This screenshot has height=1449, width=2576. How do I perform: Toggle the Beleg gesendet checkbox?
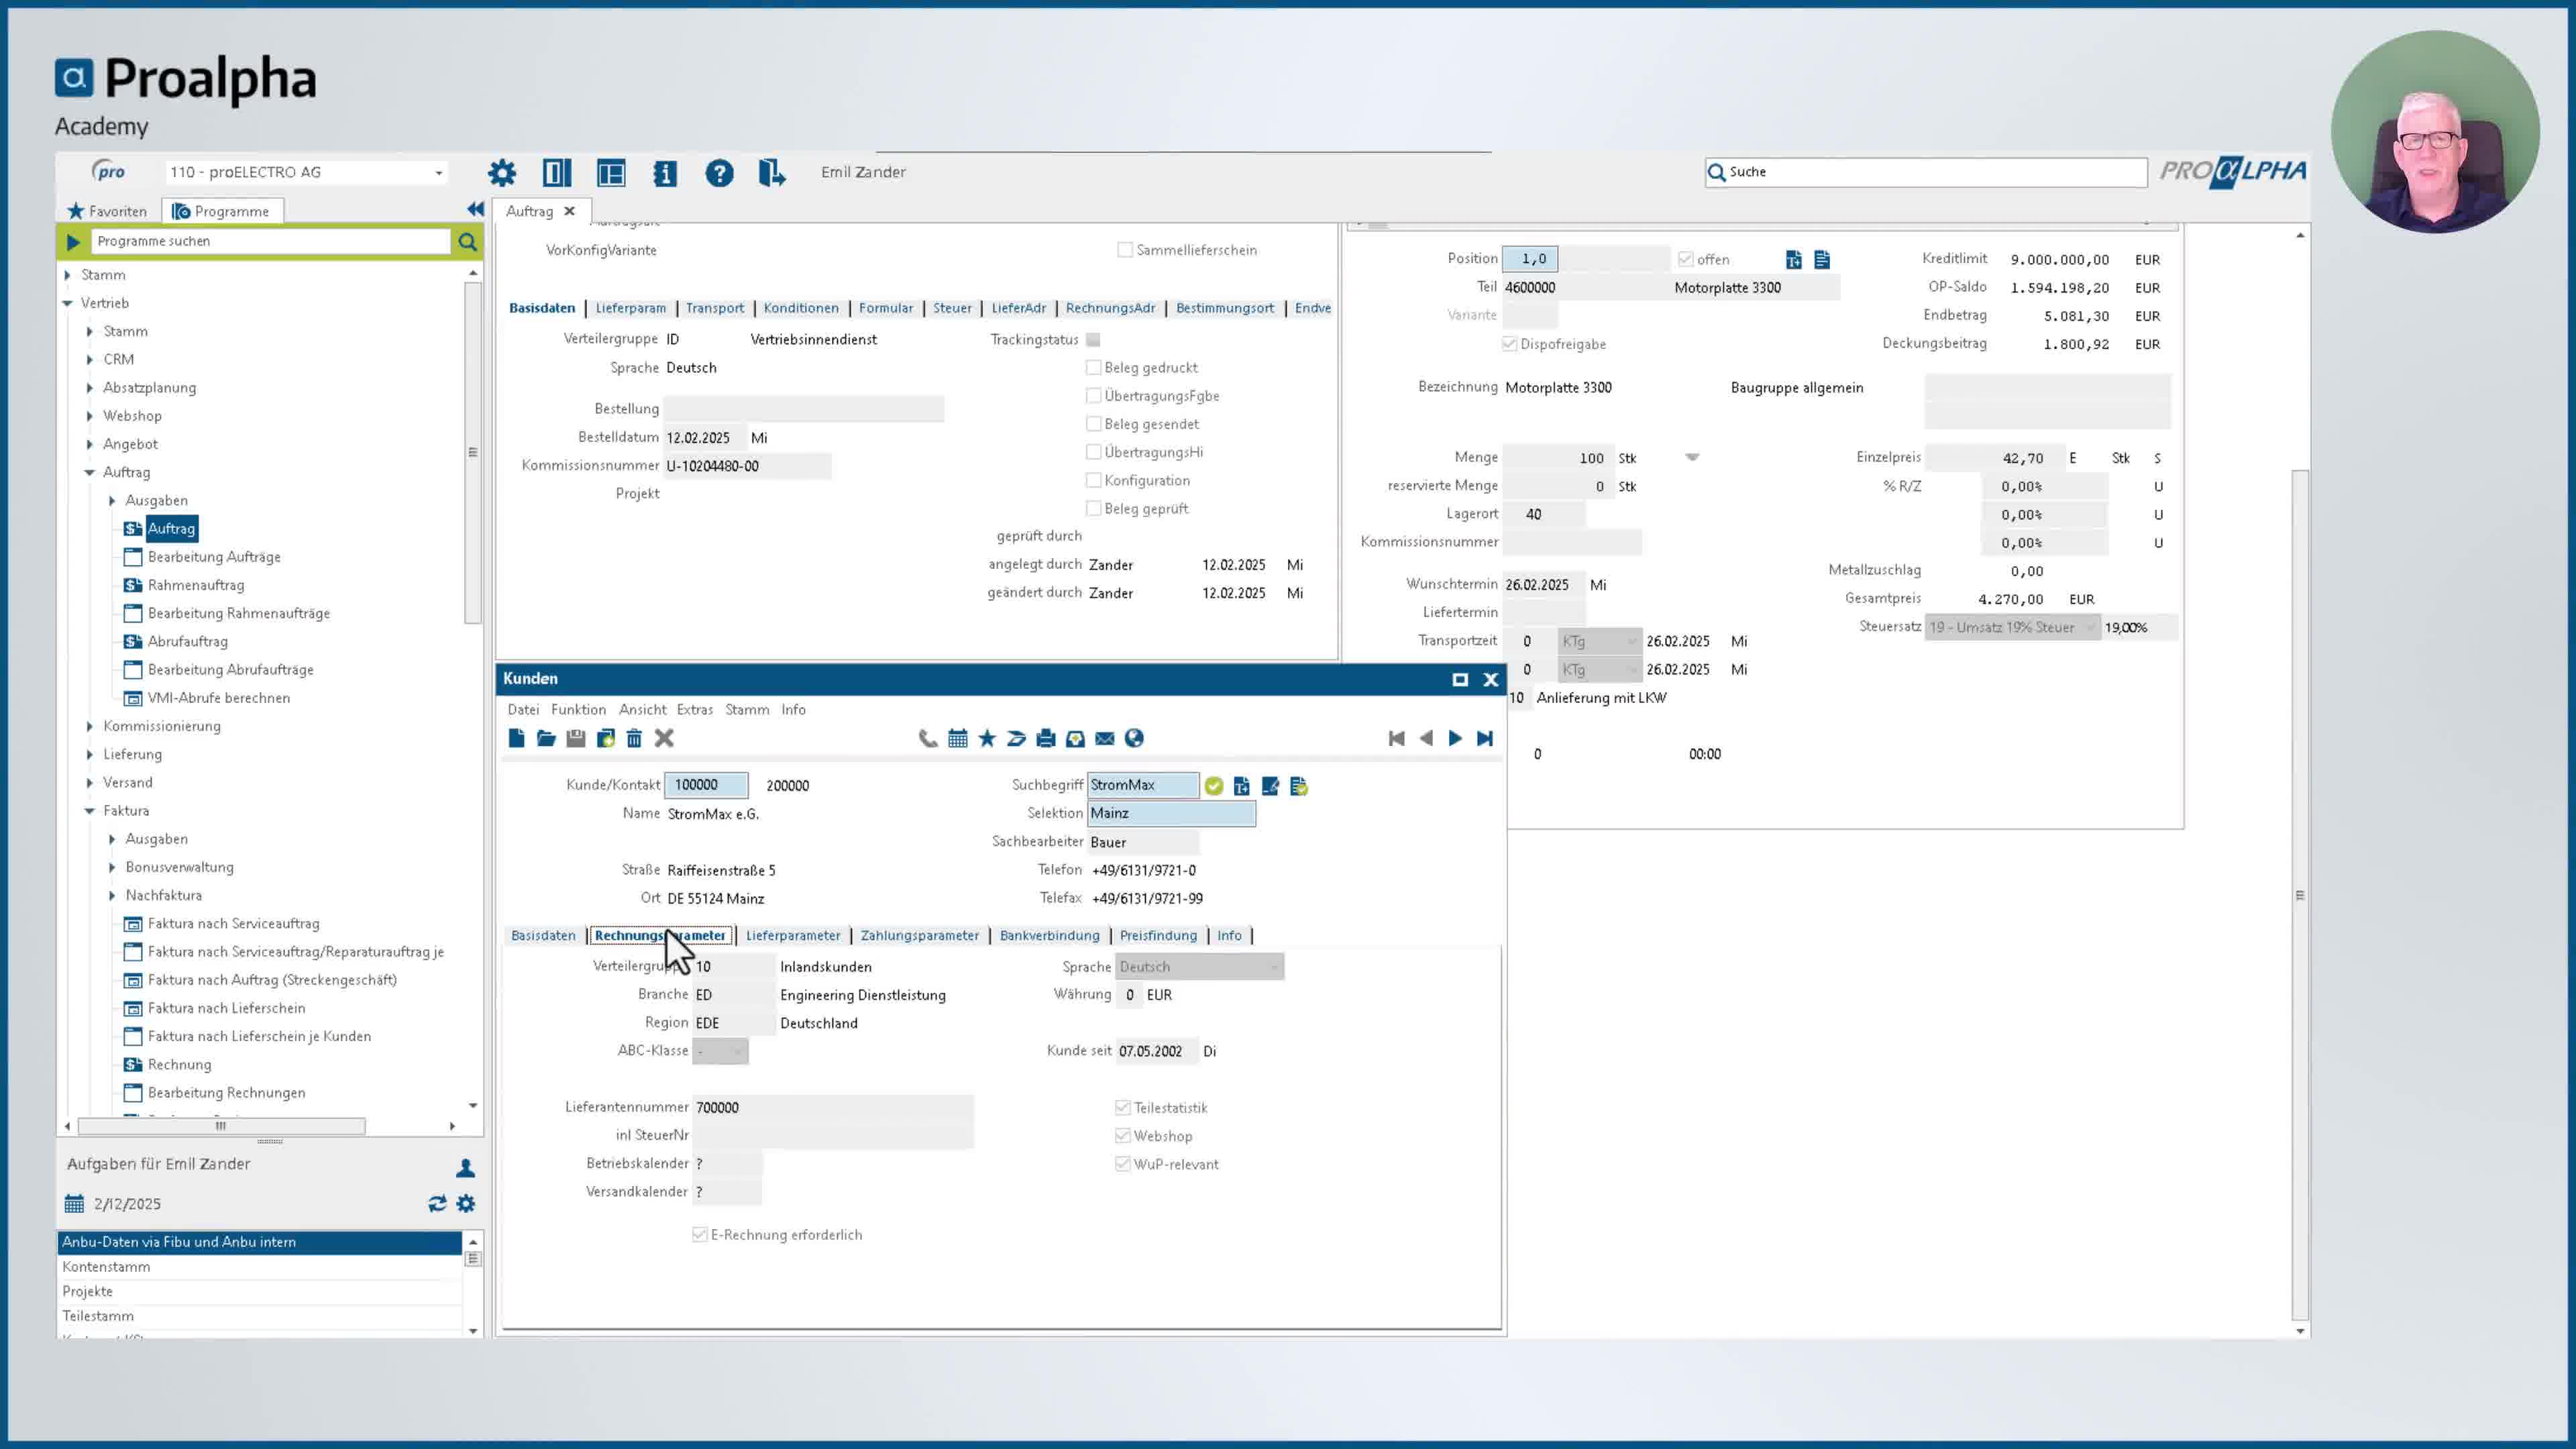point(1094,424)
